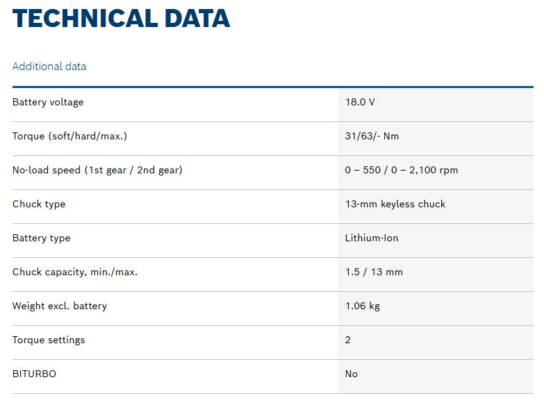Viewport: 544px width, 407px height.
Task: Click the TECHNICAL DATA heading
Action: (x=121, y=18)
